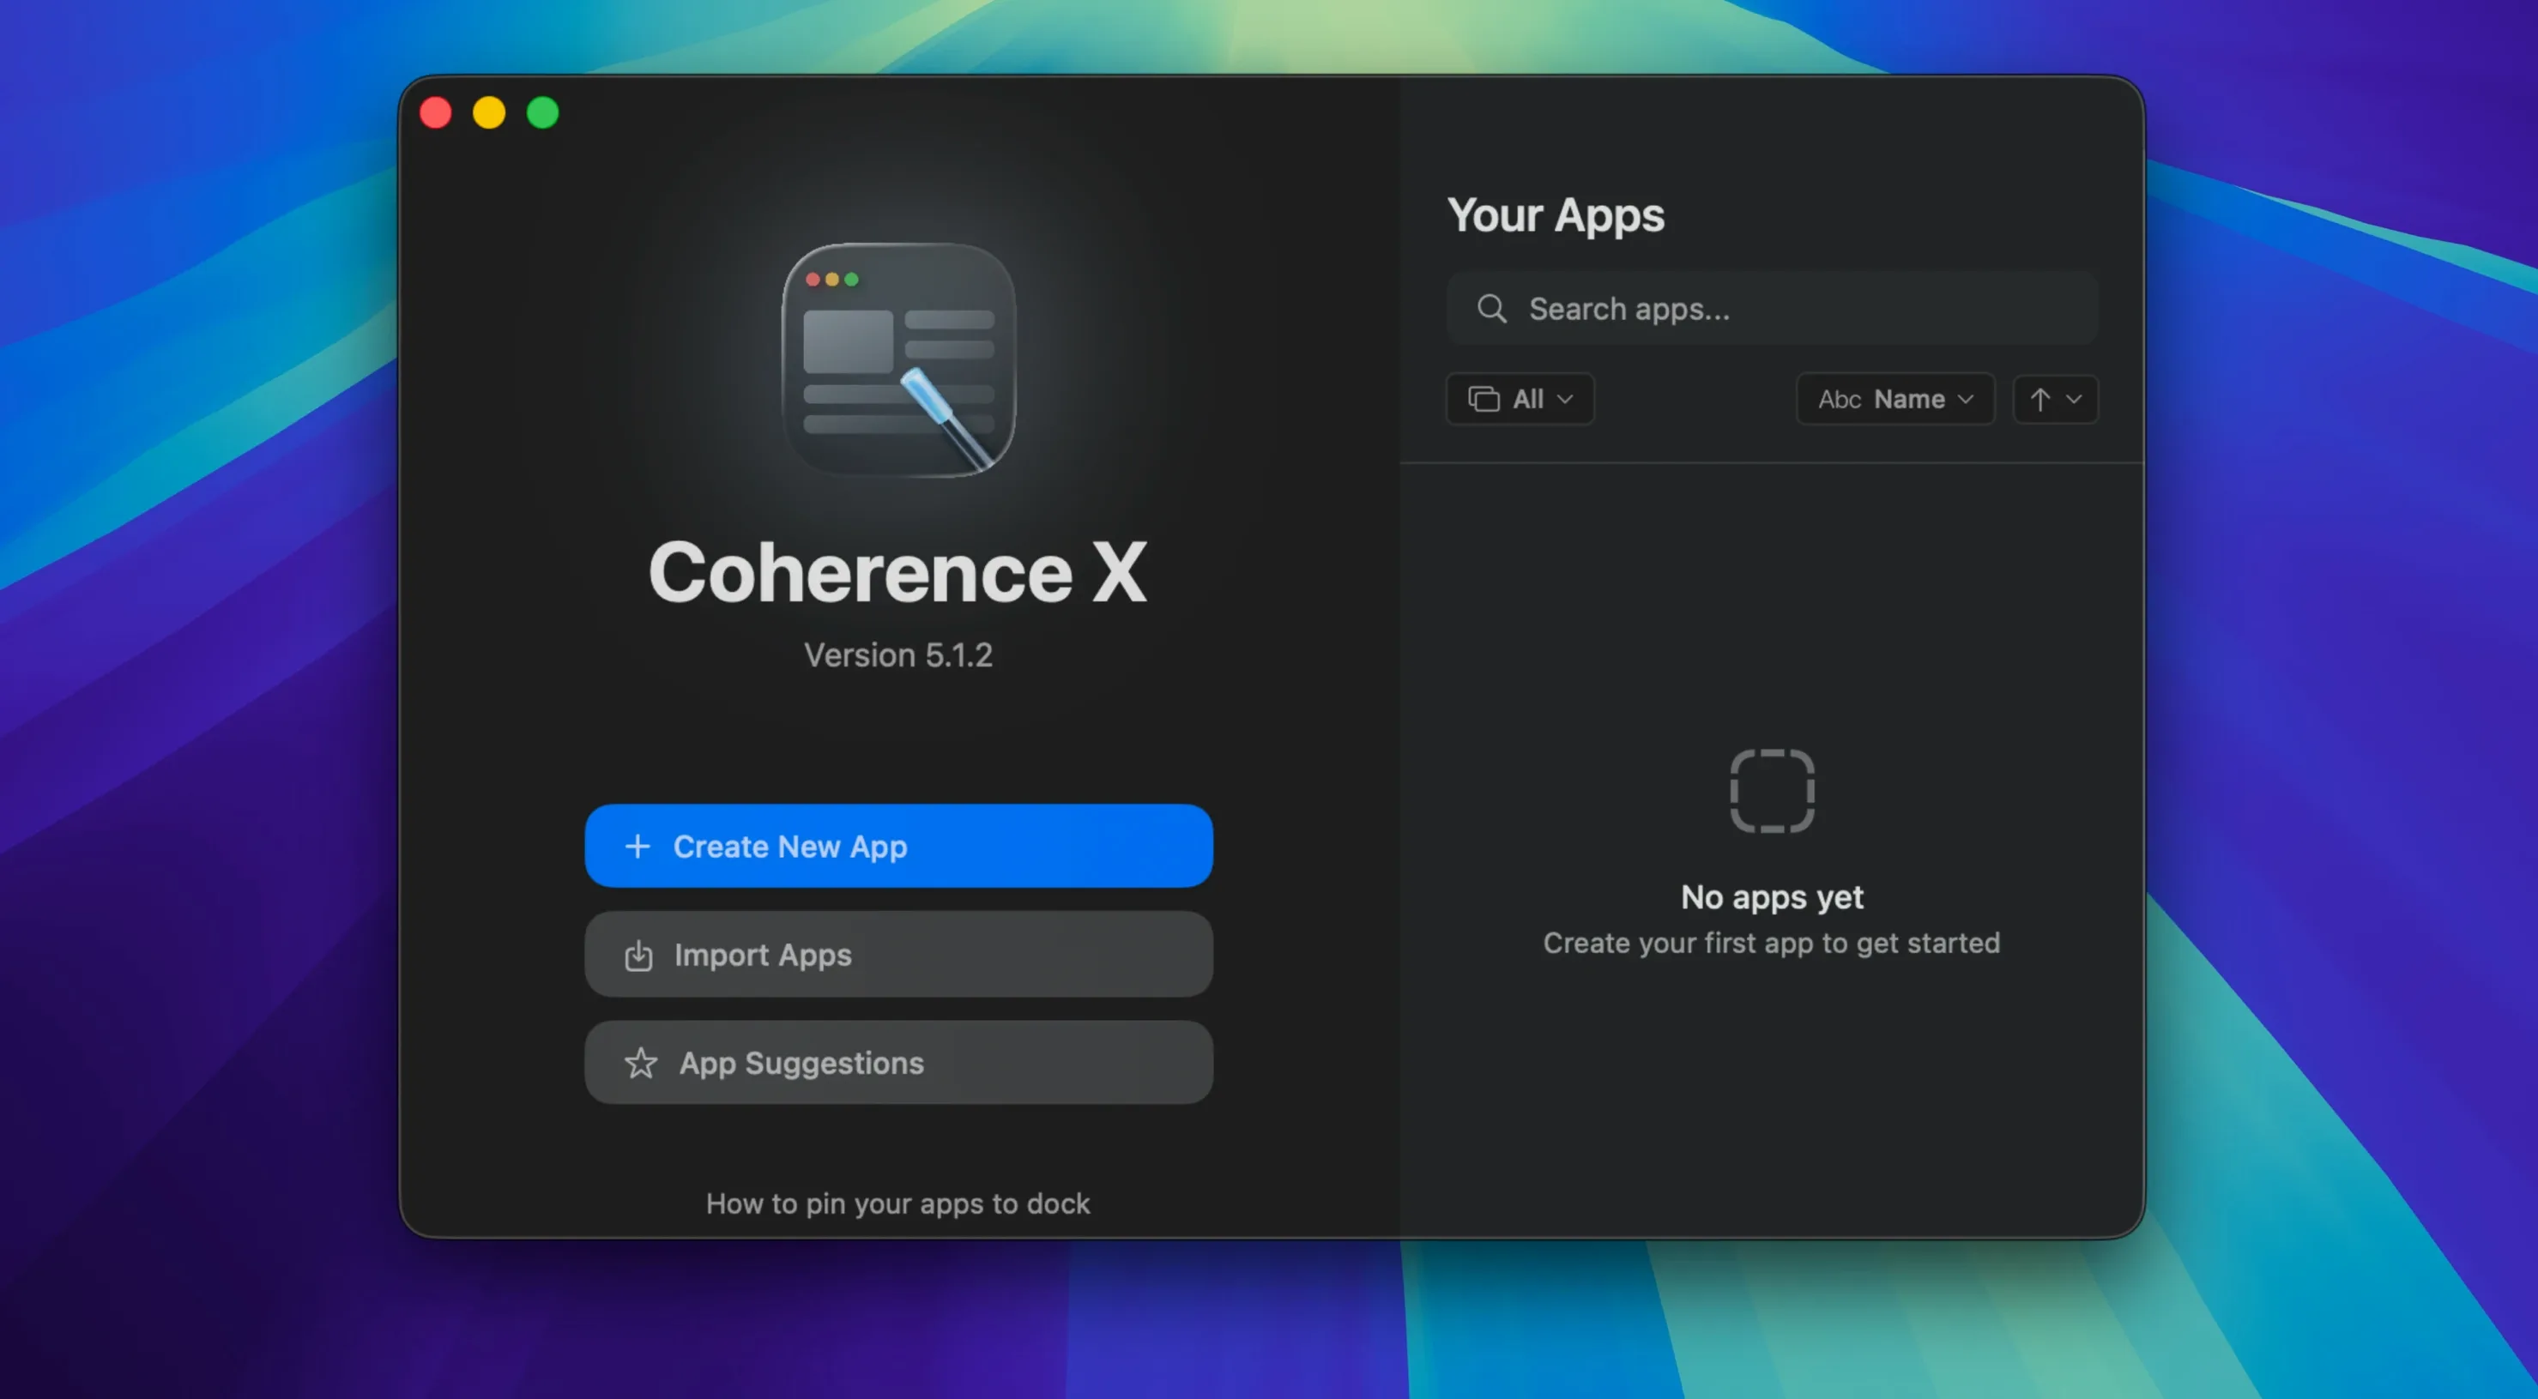Click 'Create your first app to get started'

pos(1772,943)
